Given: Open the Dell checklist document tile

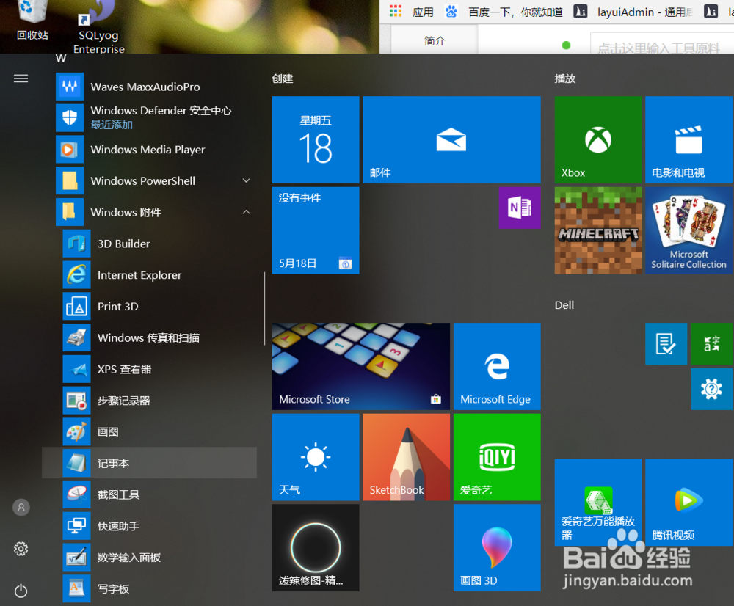Looking at the screenshot, I should click(x=666, y=343).
